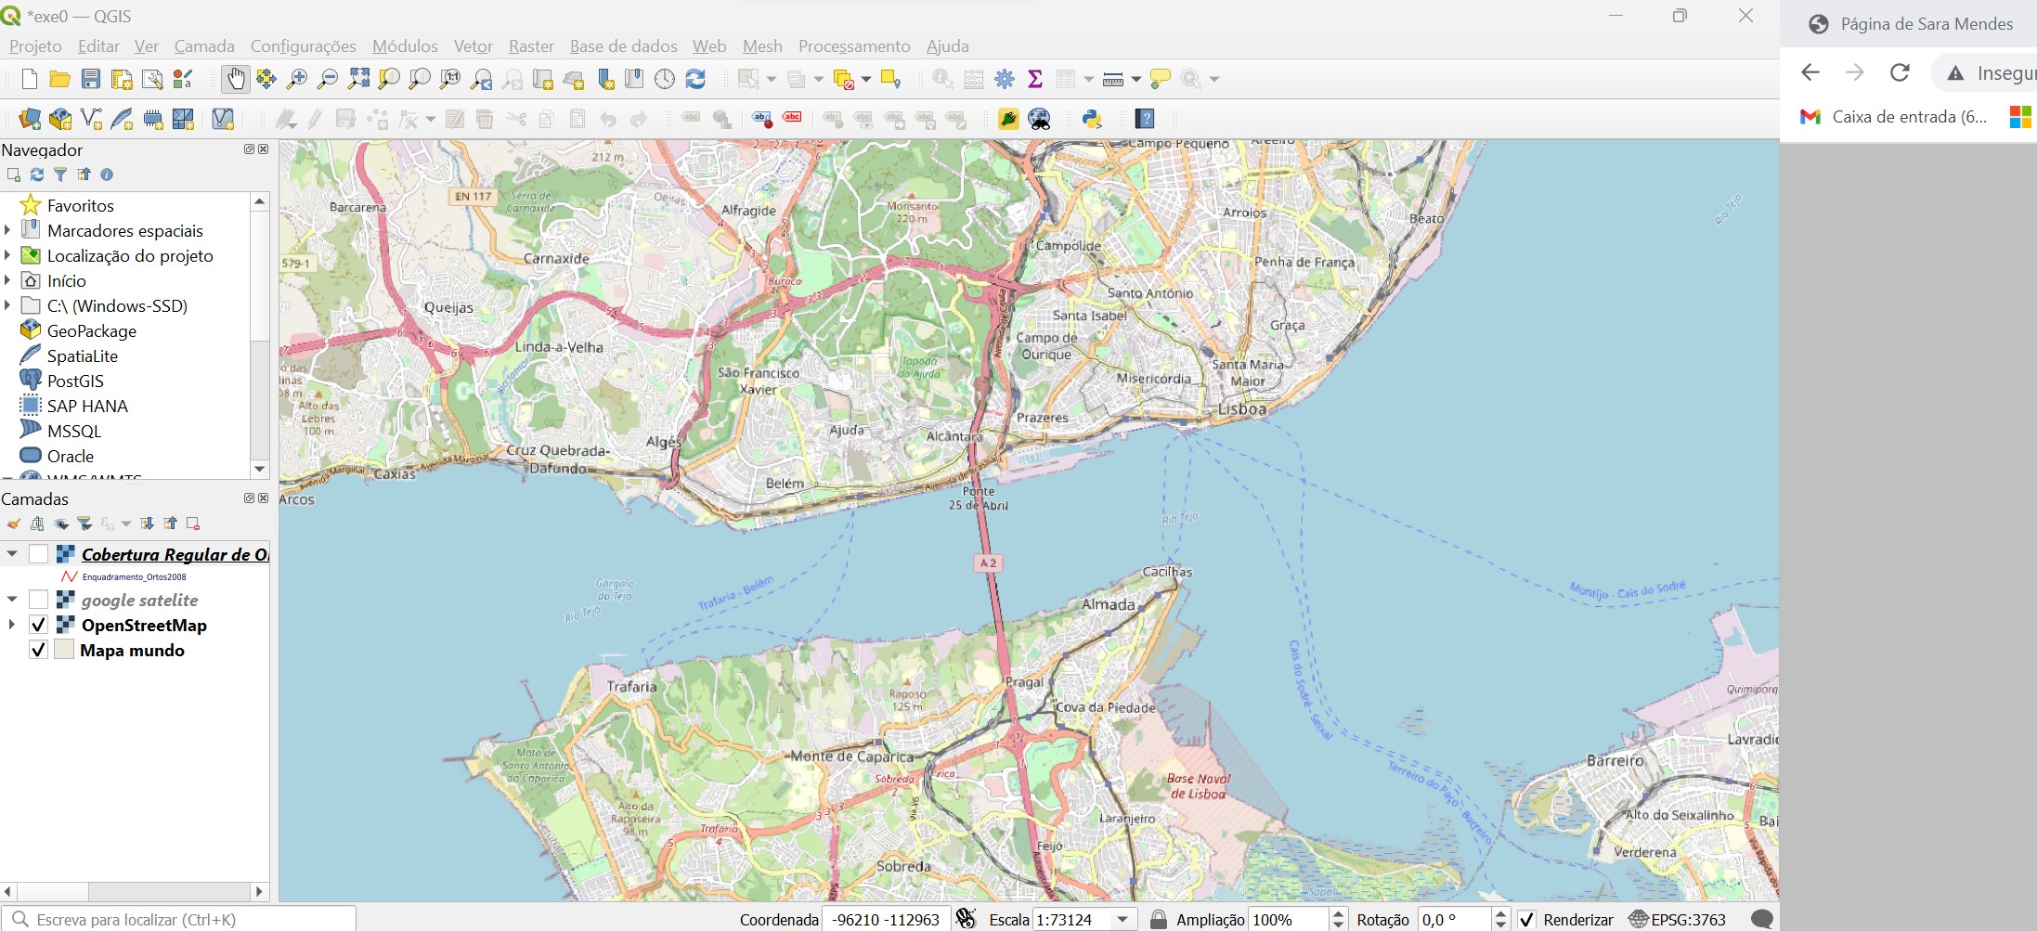
Task: Open the Python console icon
Action: (1092, 119)
